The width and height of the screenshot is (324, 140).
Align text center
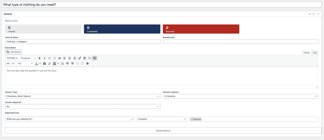point(69,58)
